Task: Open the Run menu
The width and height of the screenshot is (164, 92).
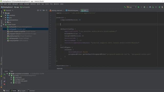Action: [43, 4]
